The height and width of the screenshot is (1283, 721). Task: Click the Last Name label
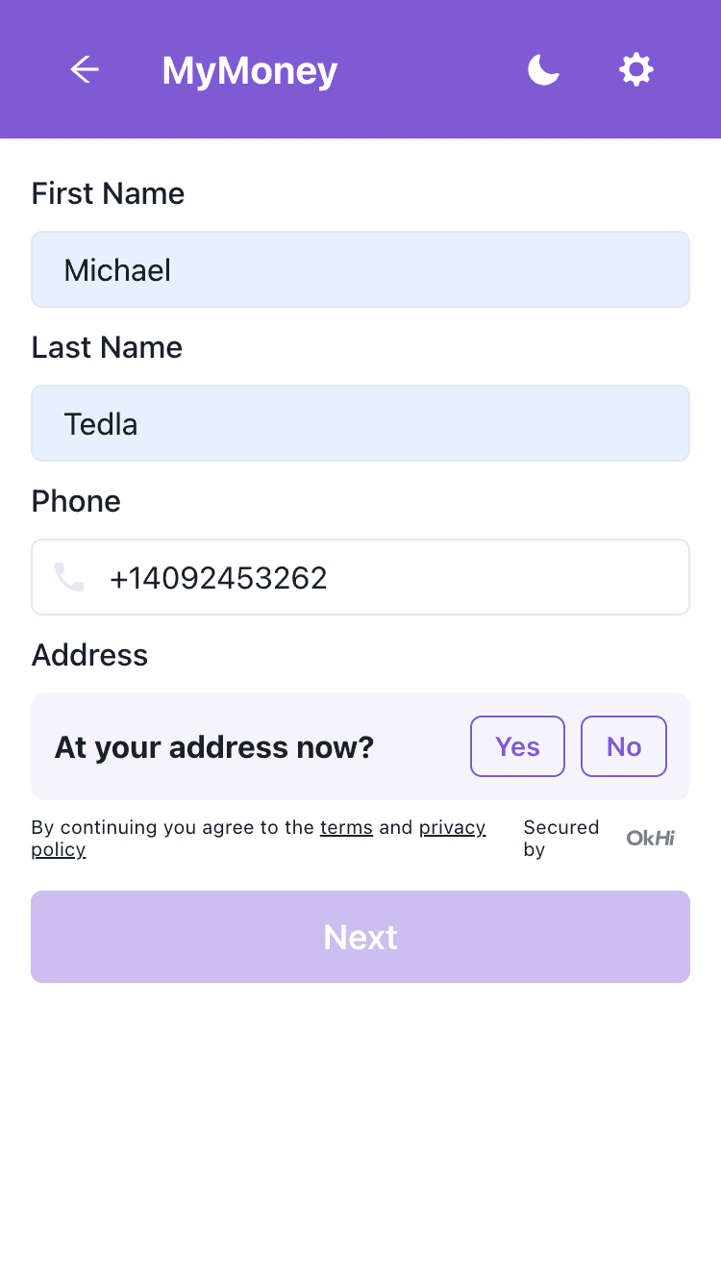107,347
